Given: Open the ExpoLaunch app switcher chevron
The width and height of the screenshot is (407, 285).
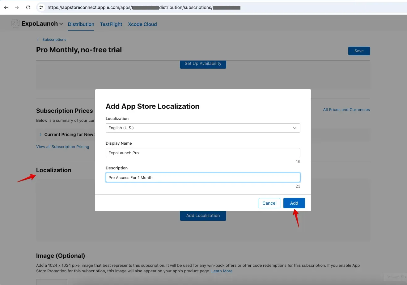Looking at the screenshot, I should point(61,24).
